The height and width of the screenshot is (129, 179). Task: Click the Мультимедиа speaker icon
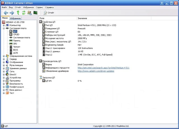(x=7, y=65)
